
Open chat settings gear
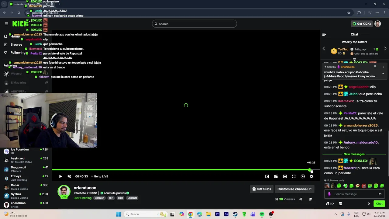pos(369,203)
